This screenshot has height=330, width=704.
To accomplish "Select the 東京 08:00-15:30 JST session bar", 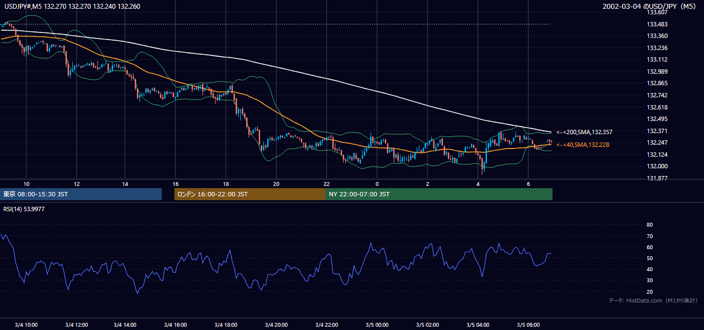I will pos(81,194).
